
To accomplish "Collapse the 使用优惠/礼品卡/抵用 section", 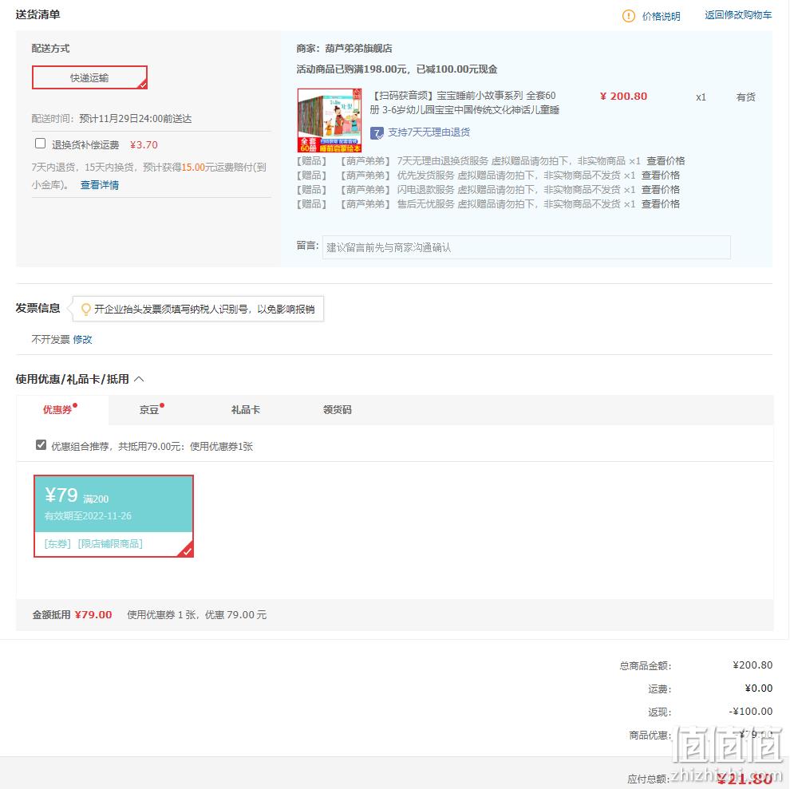I will pyautogui.click(x=140, y=379).
